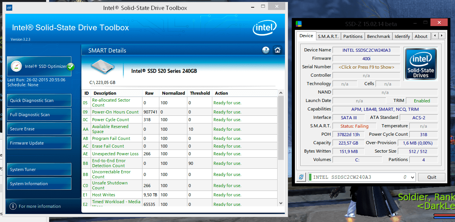Click Quit button in SSD-Z
Image resolution: width=455 pixels, height=222 pixels.
432,177
